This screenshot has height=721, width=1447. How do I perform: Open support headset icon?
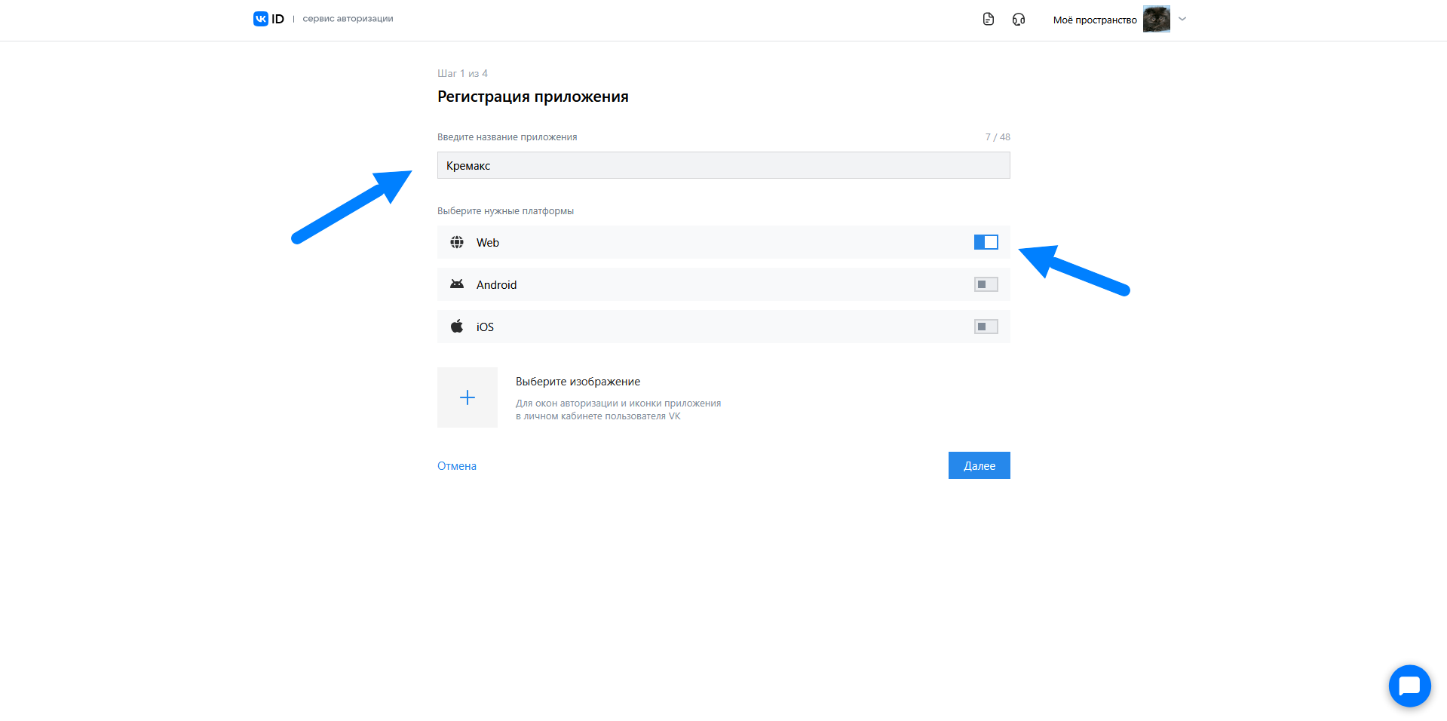tap(1019, 19)
